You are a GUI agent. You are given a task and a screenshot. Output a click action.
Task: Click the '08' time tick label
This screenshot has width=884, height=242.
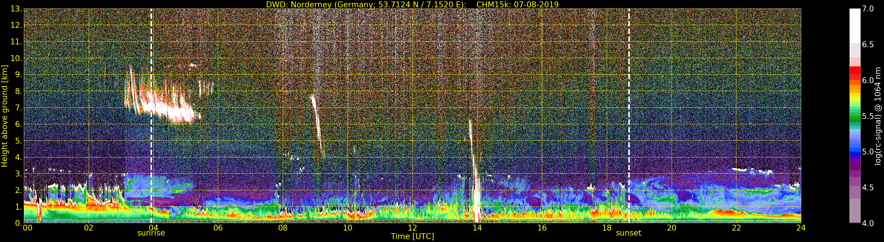point(283,228)
